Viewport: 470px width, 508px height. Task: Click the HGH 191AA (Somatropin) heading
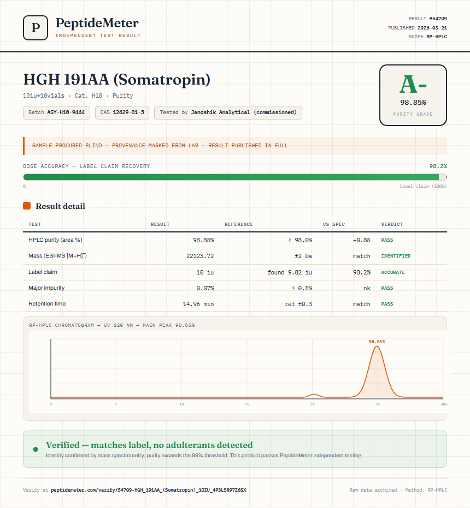(117, 79)
